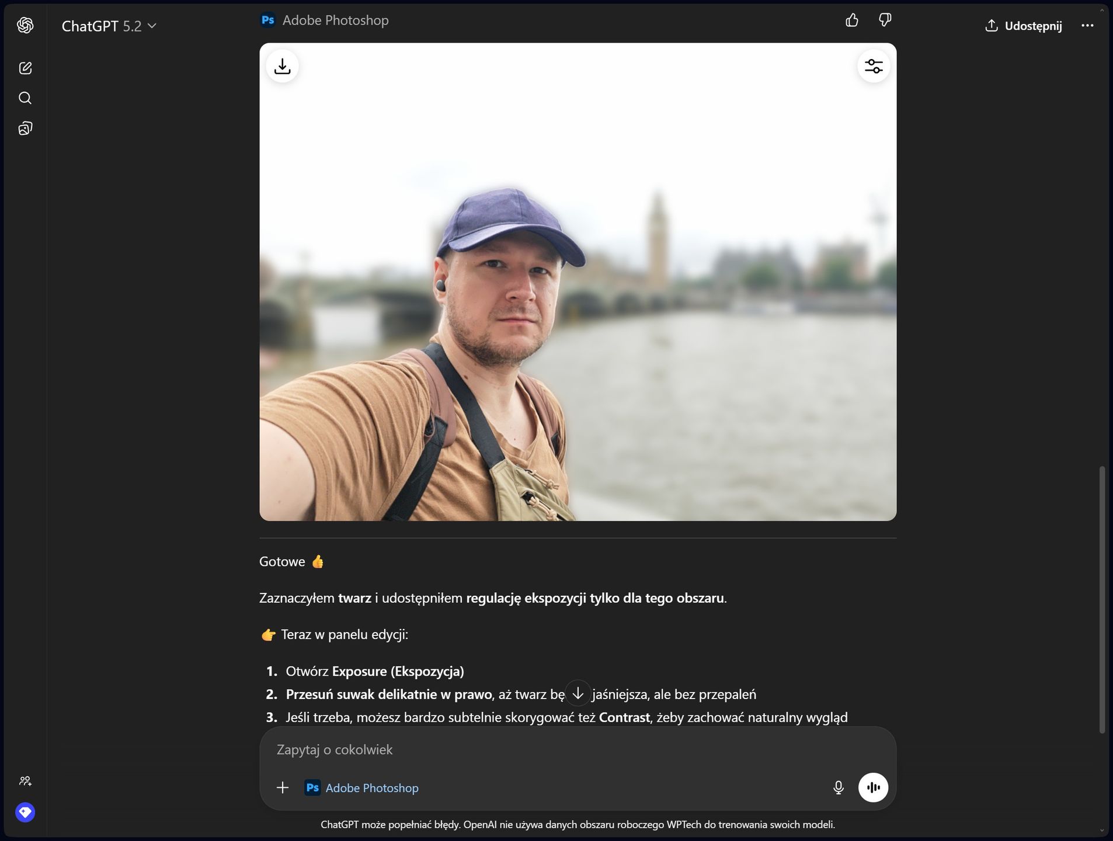Screen dimensions: 1113x841
Task: Click the Adobe Photoshop header label
Action: pos(325,20)
